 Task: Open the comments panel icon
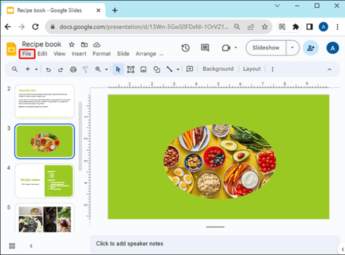coord(205,48)
